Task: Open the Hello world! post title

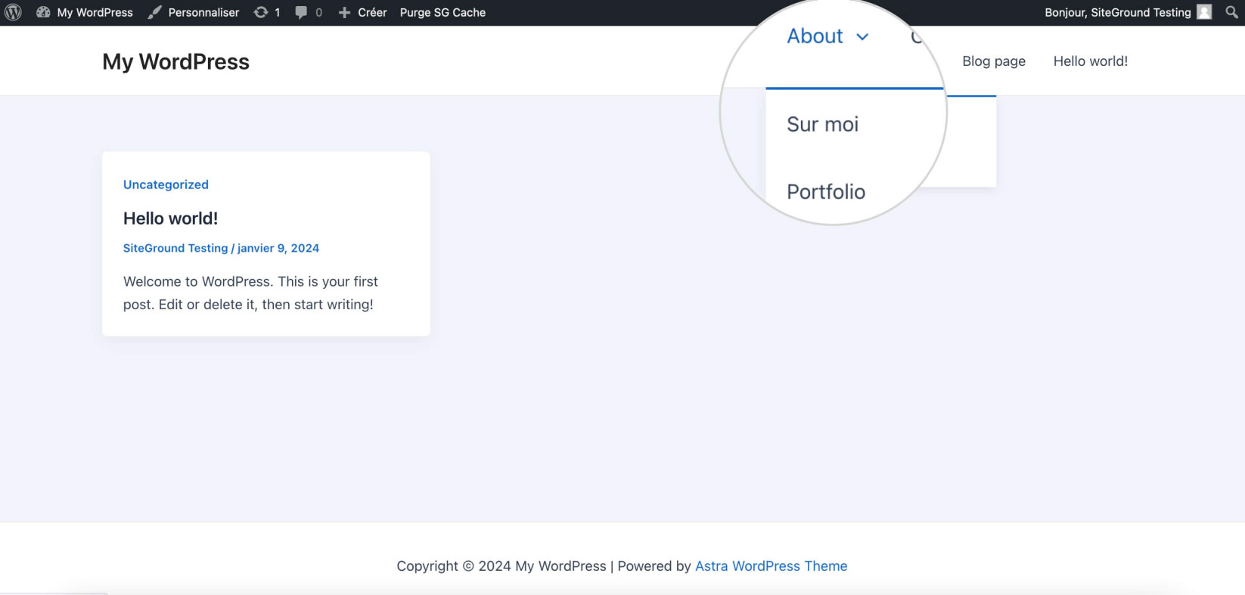Action: [170, 218]
